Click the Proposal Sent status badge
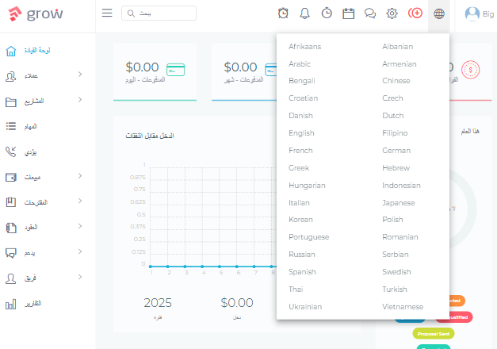The width and height of the screenshot is (497, 349). [x=434, y=334]
